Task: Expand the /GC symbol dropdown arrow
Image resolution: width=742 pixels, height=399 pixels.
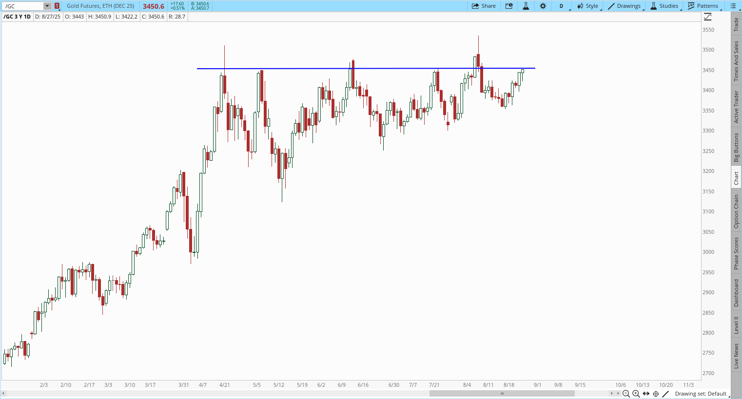Action: click(x=47, y=6)
